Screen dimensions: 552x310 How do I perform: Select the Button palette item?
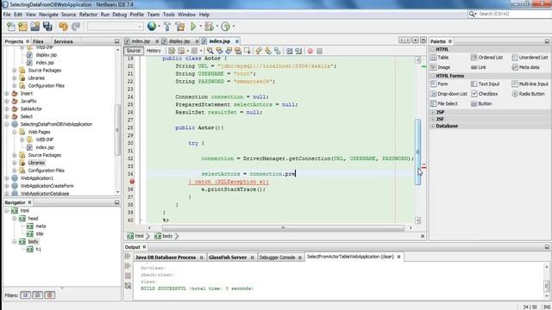481,103
